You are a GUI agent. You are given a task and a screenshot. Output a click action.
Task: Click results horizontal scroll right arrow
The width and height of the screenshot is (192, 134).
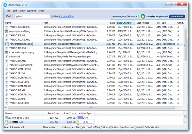[x=181, y=108]
